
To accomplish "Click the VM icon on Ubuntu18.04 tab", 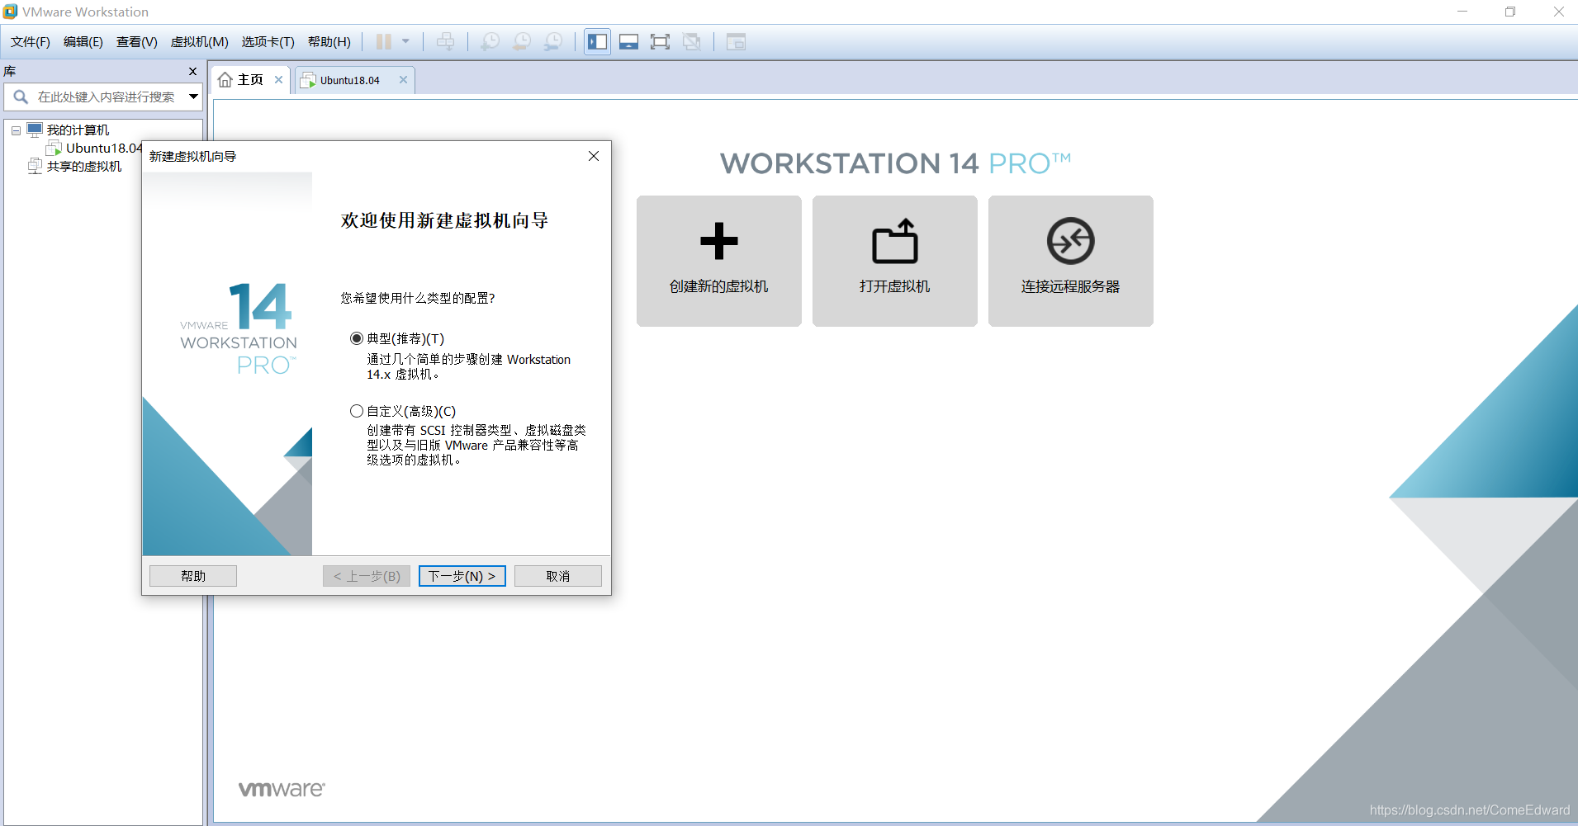I will (308, 80).
